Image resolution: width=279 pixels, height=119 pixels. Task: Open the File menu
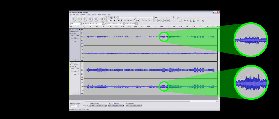pos(70,15)
